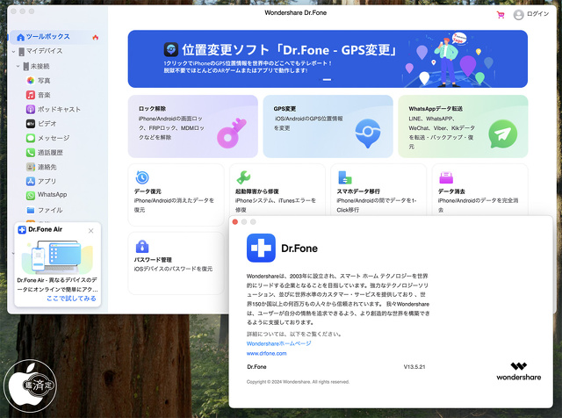This screenshot has width=562, height=418.
Task: Click the スマホデータ移行 transfer icon
Action: point(345,177)
